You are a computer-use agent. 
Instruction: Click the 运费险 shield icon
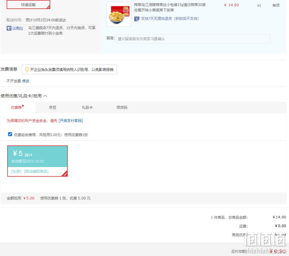point(9,28)
